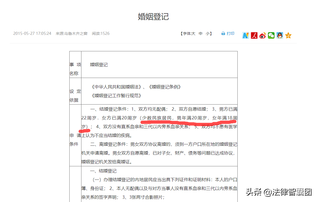Select large font size 大
This screenshot has width=318, height=202.
click(194, 33)
